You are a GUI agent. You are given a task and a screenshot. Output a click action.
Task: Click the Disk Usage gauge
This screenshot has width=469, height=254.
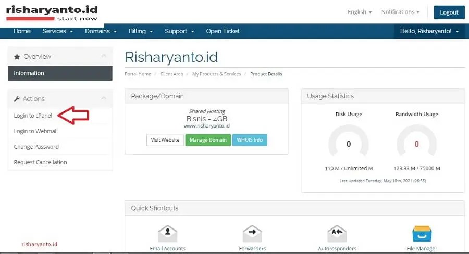click(349, 141)
